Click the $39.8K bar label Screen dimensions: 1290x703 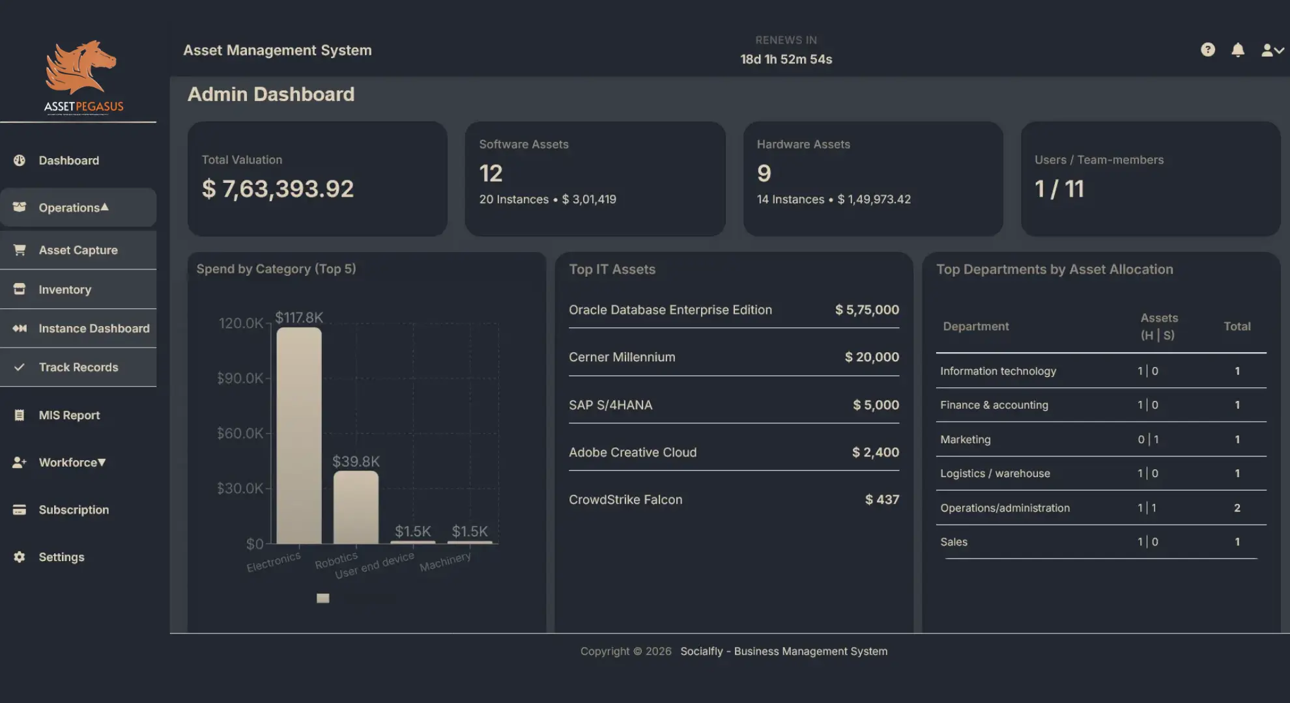(x=356, y=462)
